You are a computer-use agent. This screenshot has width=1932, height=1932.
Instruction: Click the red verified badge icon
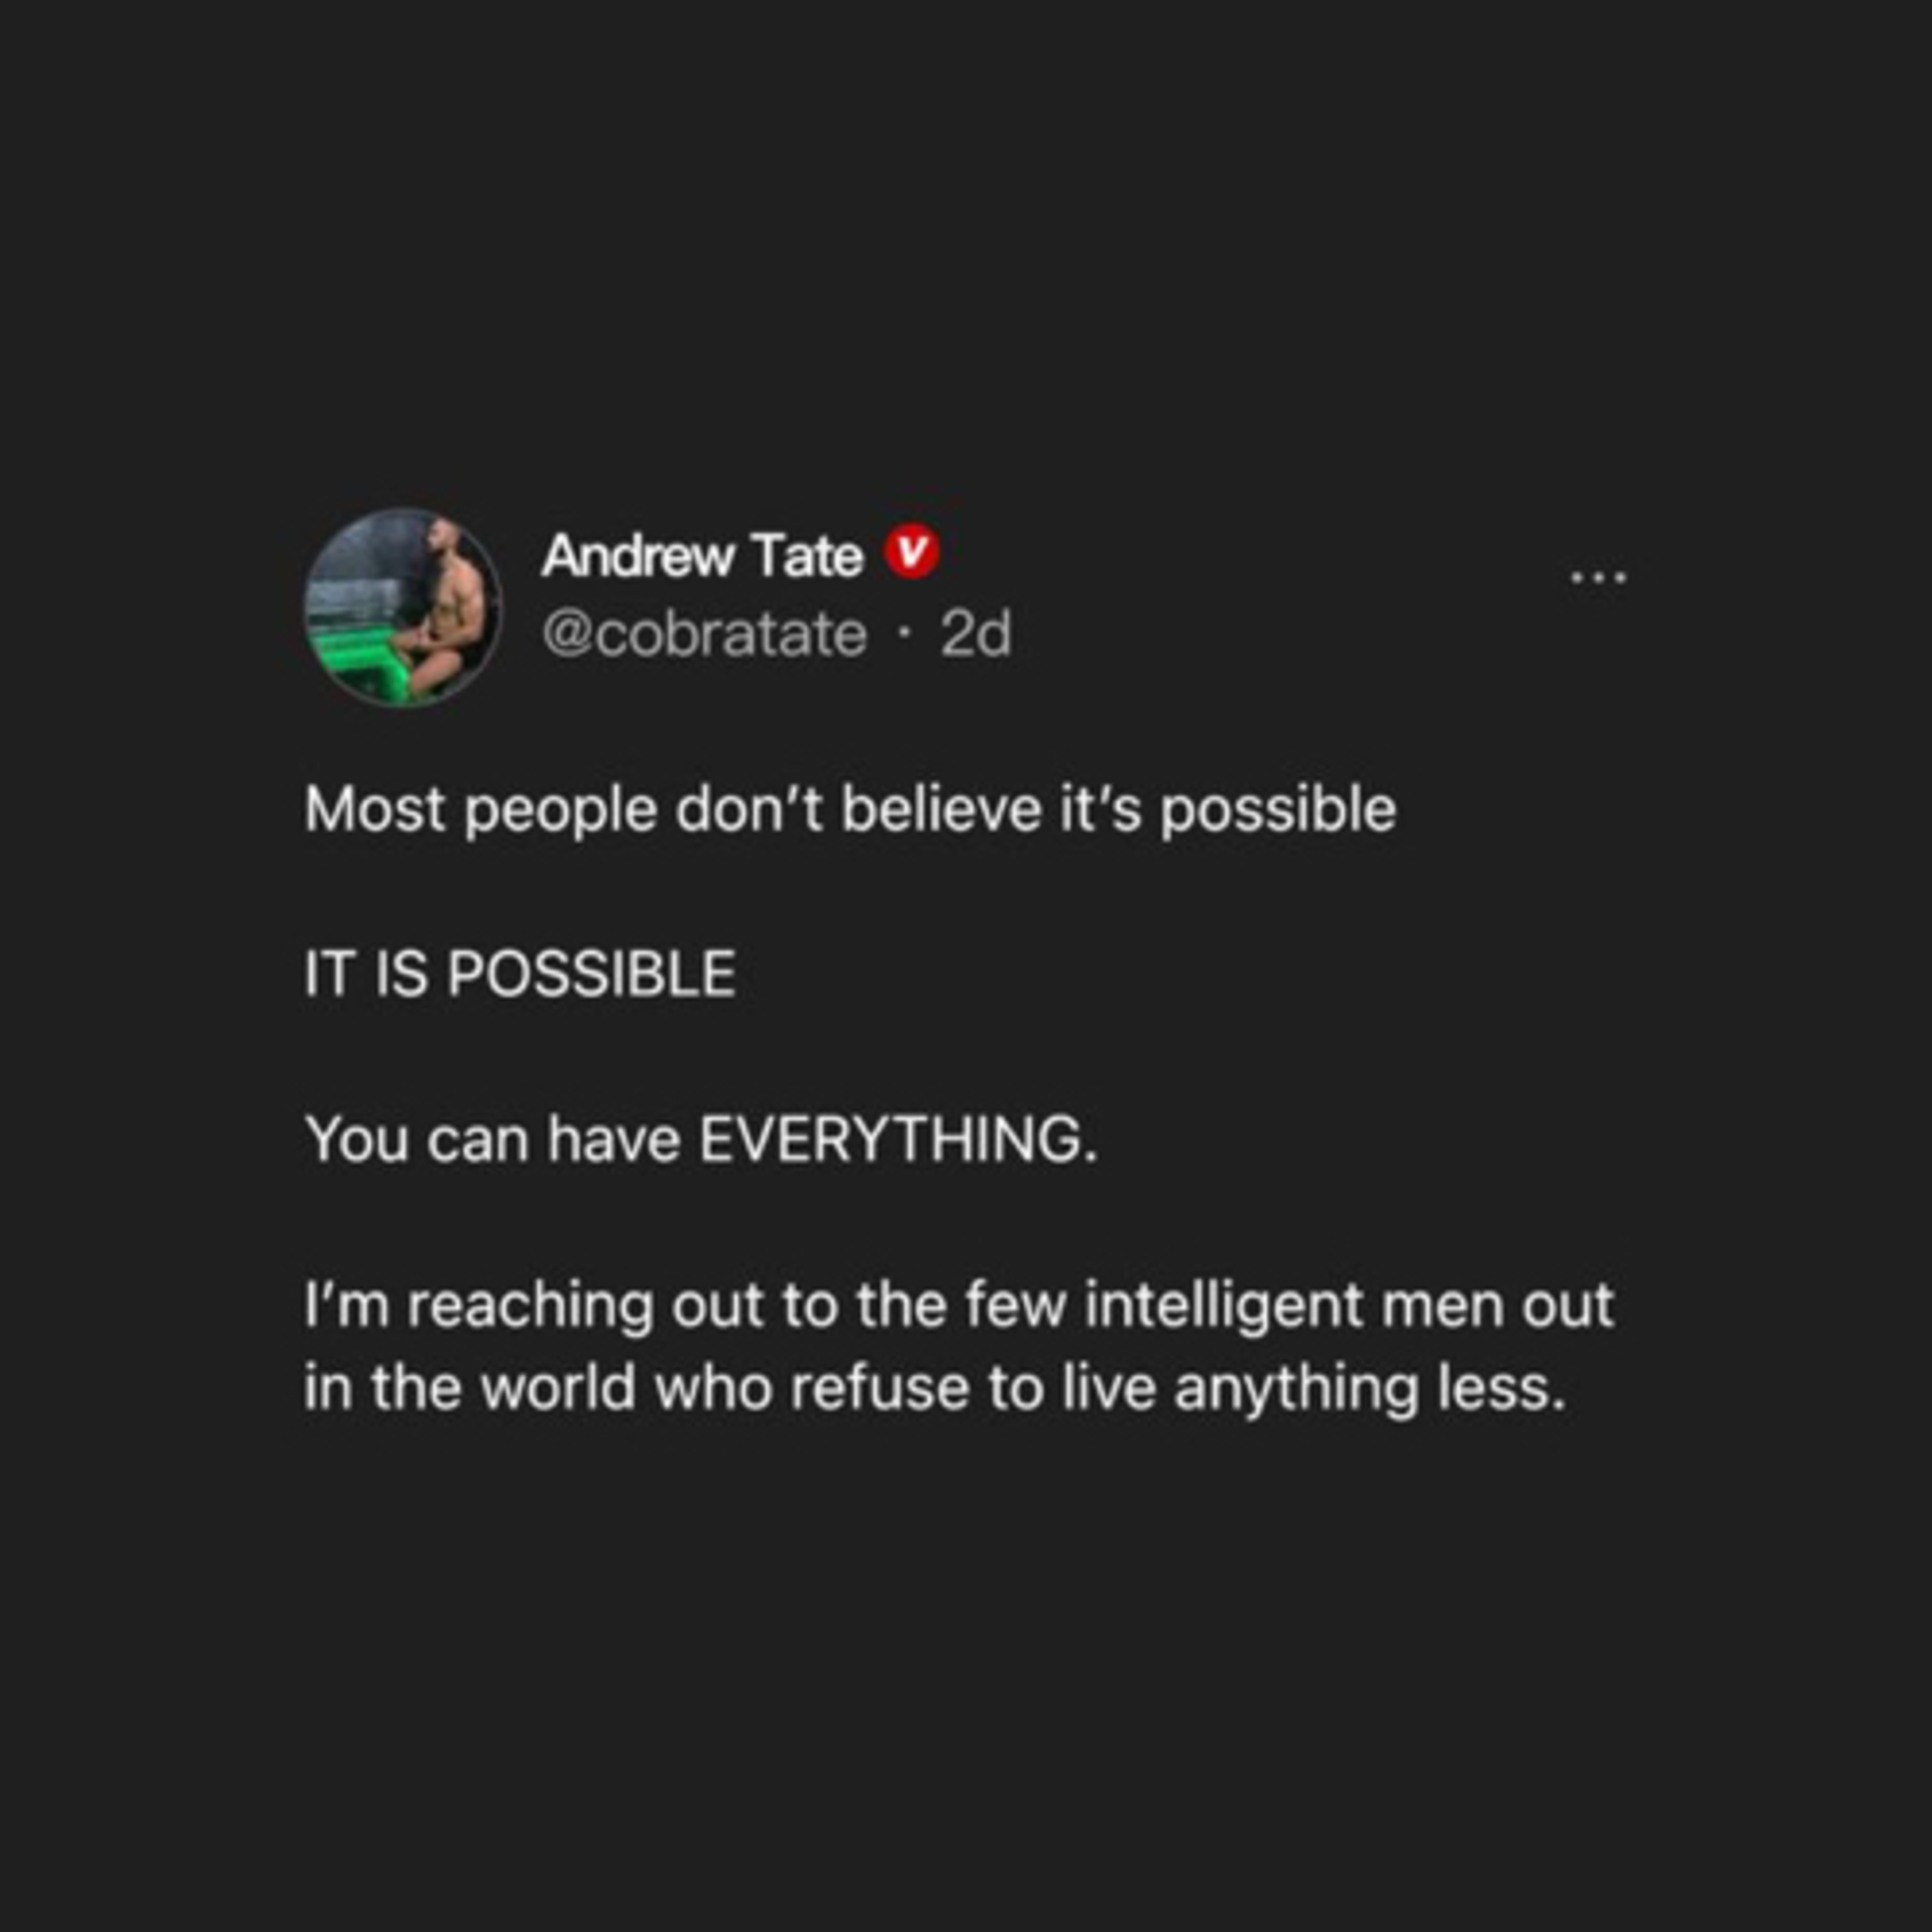click(x=910, y=553)
